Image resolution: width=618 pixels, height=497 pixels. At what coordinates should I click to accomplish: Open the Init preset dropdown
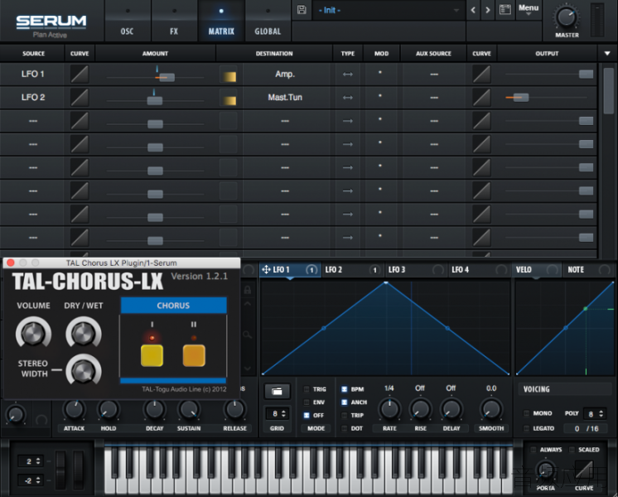tap(389, 10)
